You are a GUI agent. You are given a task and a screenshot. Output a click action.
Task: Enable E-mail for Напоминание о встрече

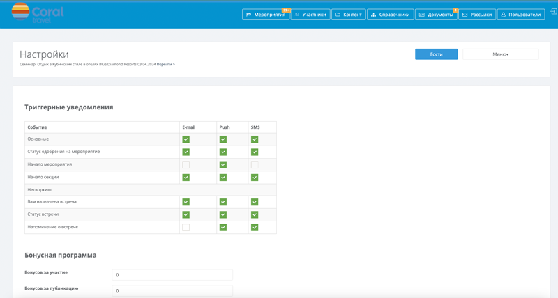(186, 227)
